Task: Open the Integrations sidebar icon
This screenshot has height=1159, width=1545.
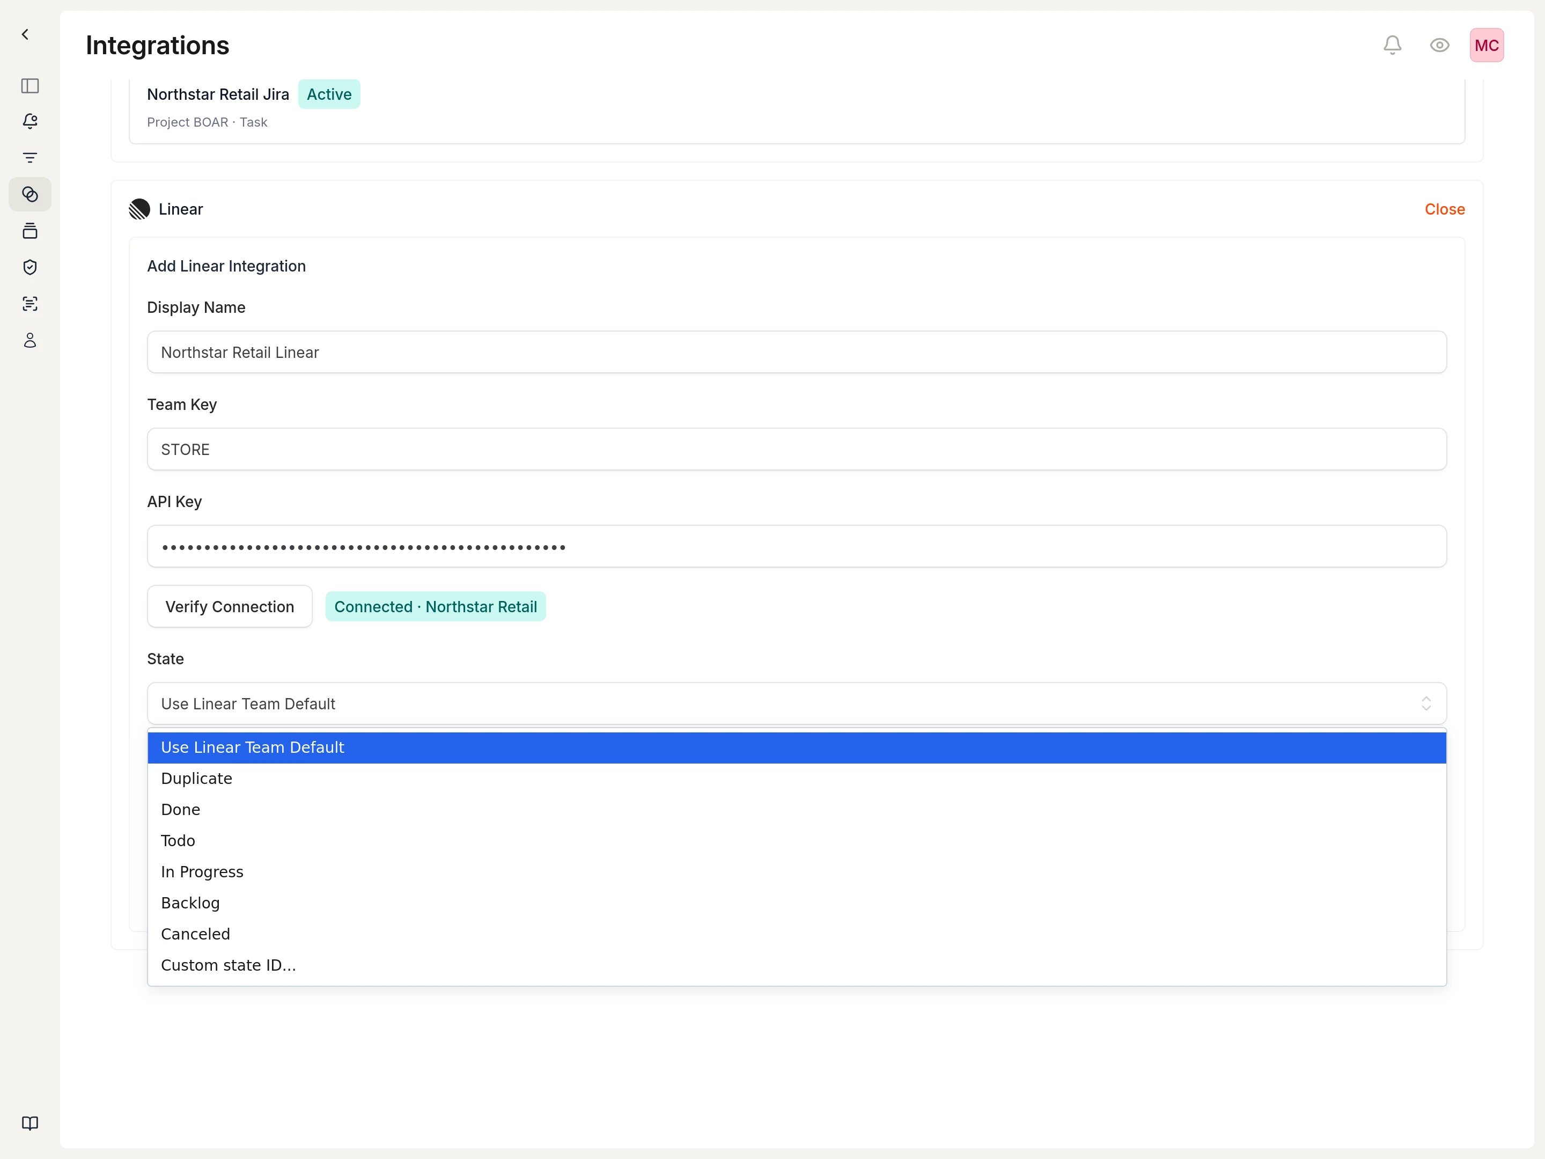Action: [x=30, y=194]
